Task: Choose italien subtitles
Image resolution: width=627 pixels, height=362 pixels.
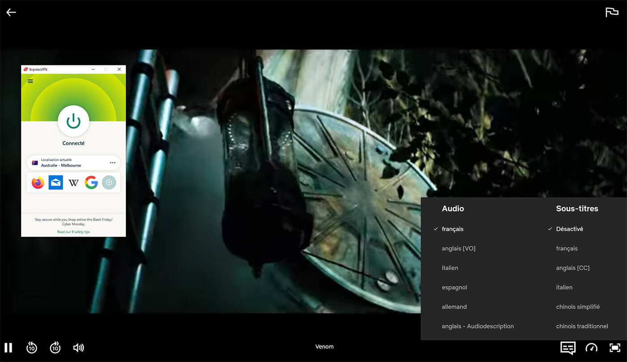Action: (x=564, y=287)
